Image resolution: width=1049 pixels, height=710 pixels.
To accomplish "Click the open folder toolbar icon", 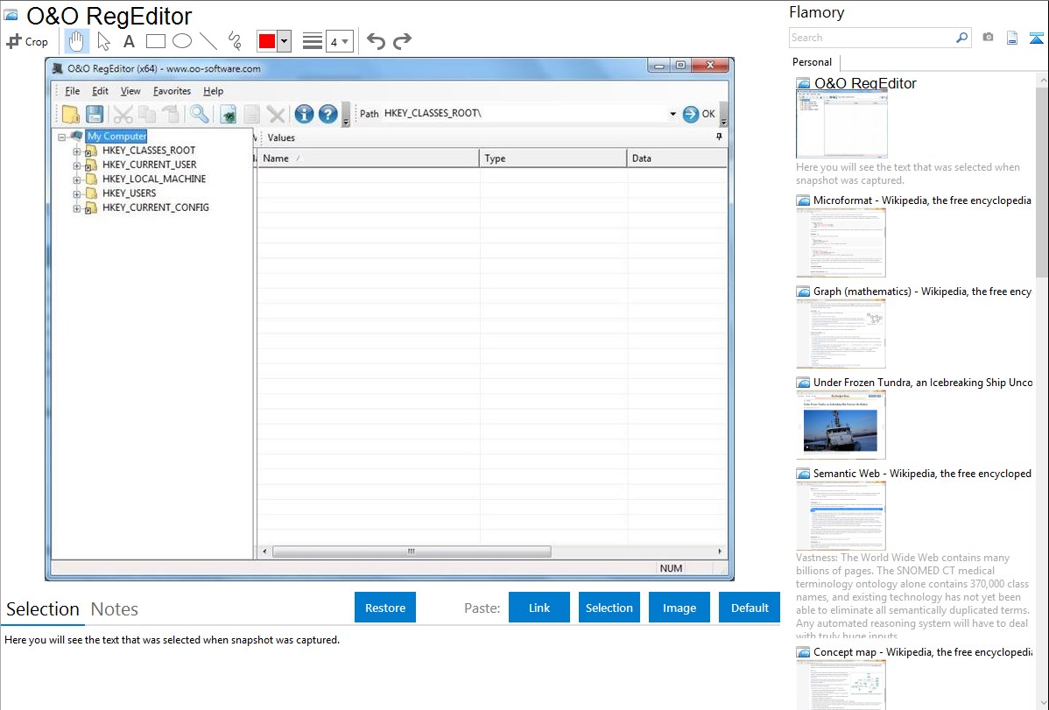I will [70, 115].
